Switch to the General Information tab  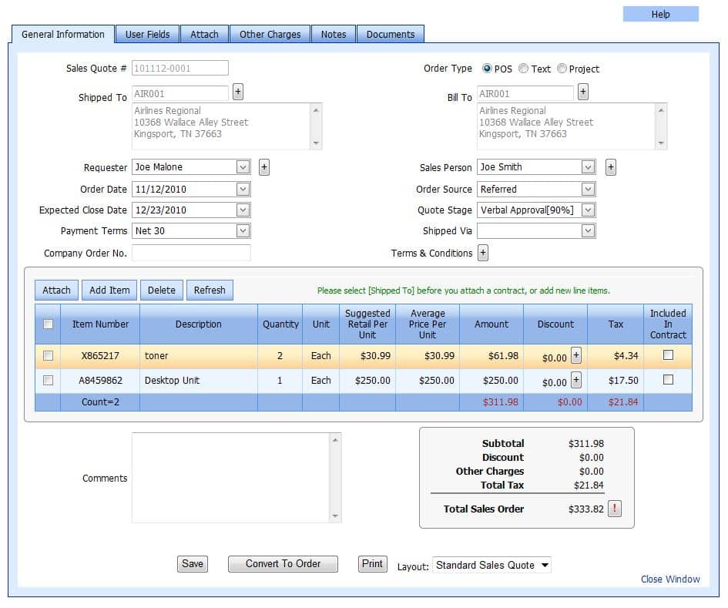click(x=63, y=35)
